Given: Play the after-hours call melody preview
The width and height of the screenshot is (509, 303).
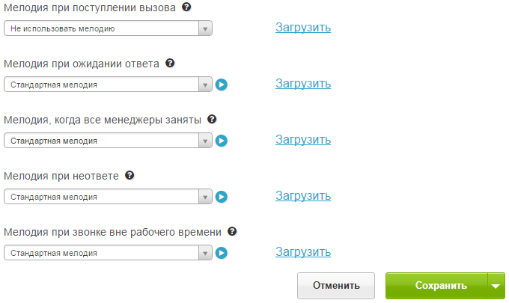Looking at the screenshot, I should pyautogui.click(x=222, y=253).
